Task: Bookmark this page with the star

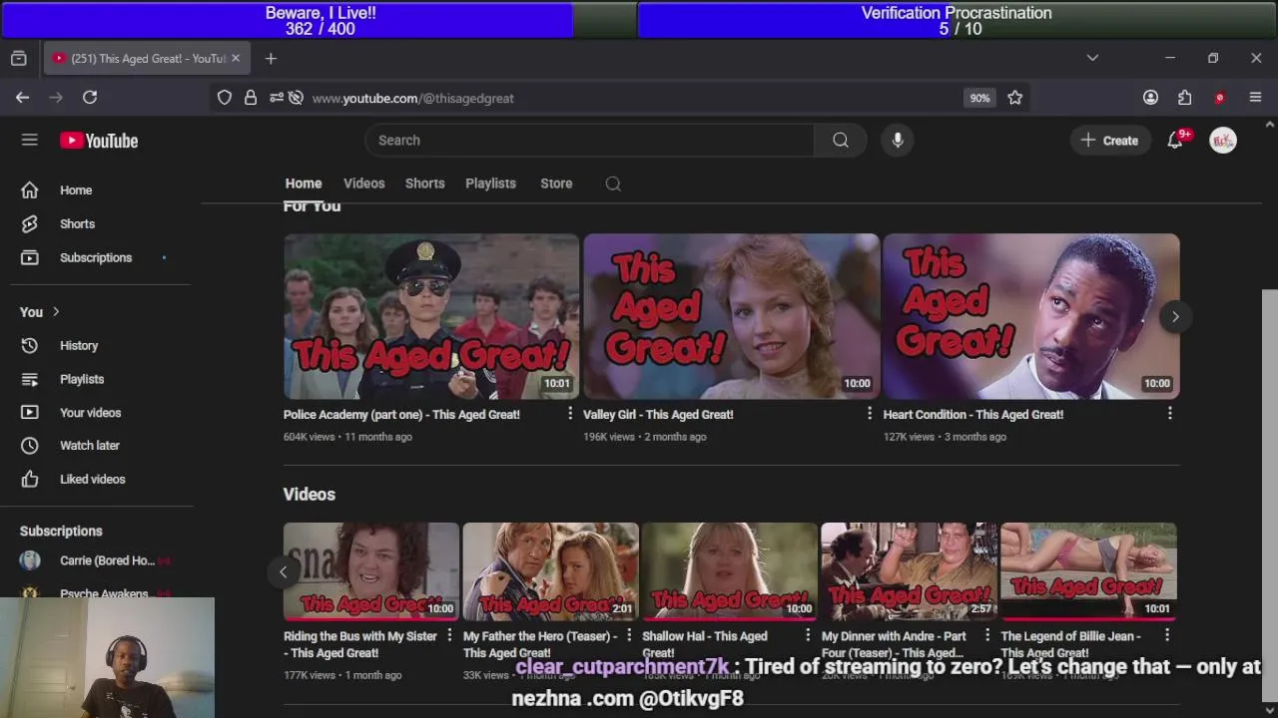Action: coord(1015,98)
